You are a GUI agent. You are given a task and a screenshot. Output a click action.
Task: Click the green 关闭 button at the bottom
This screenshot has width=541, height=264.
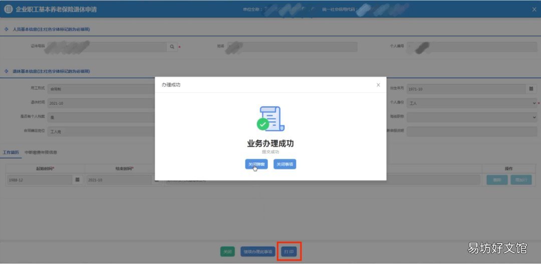pos(227,251)
